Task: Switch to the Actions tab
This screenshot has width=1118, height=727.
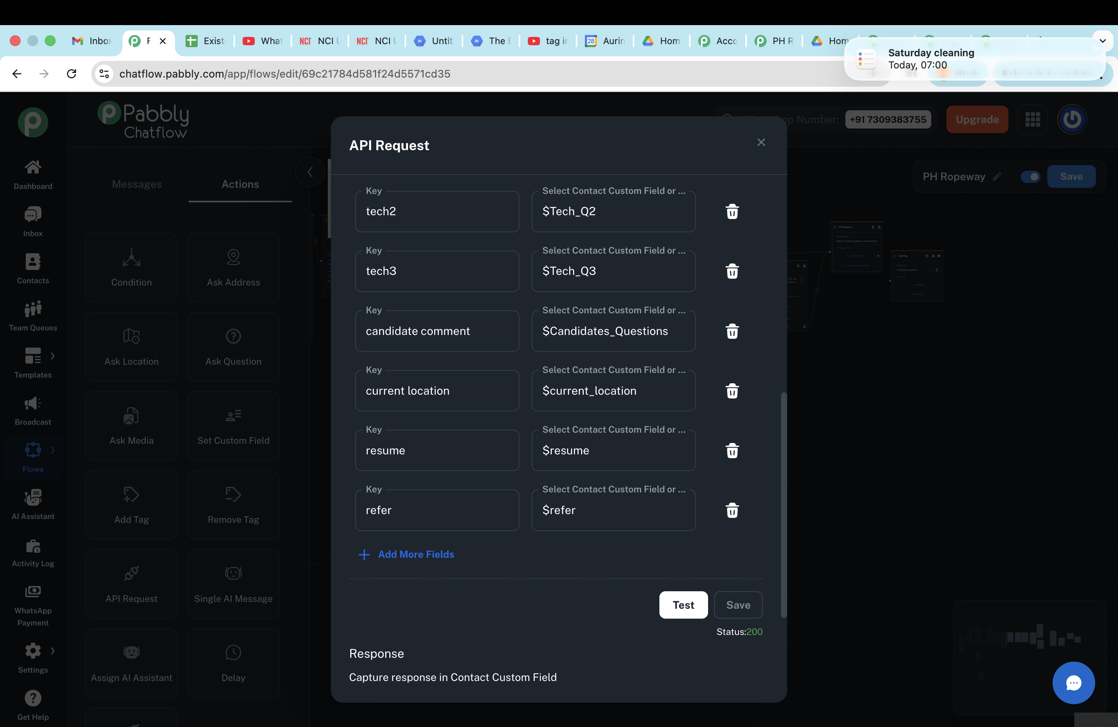Action: pyautogui.click(x=240, y=184)
